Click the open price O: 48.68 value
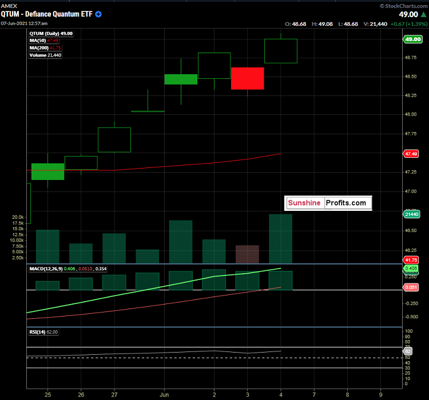429x400 pixels. [296, 24]
